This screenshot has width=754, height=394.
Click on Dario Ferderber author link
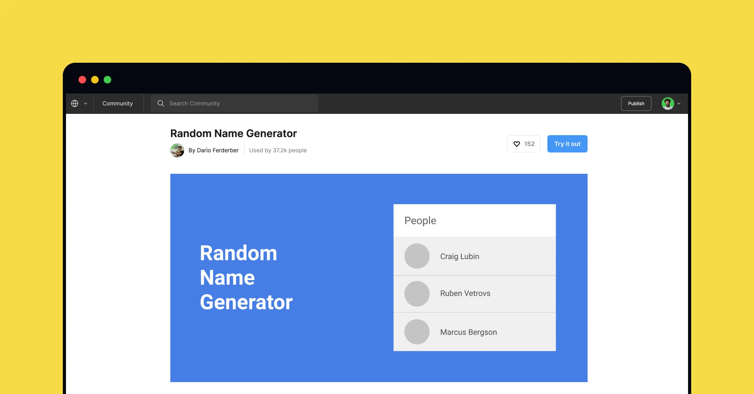pyautogui.click(x=213, y=149)
